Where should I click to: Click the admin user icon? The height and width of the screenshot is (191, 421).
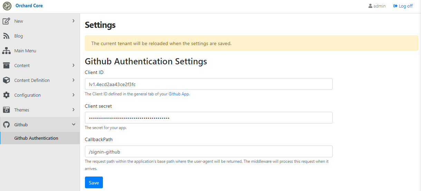(x=371, y=6)
